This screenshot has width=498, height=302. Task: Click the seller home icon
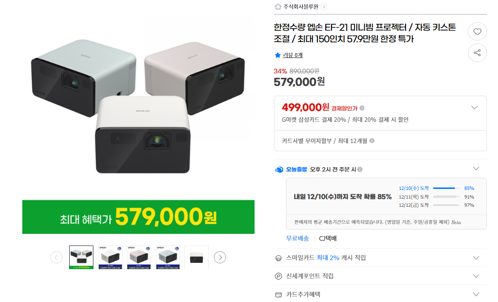point(278,7)
